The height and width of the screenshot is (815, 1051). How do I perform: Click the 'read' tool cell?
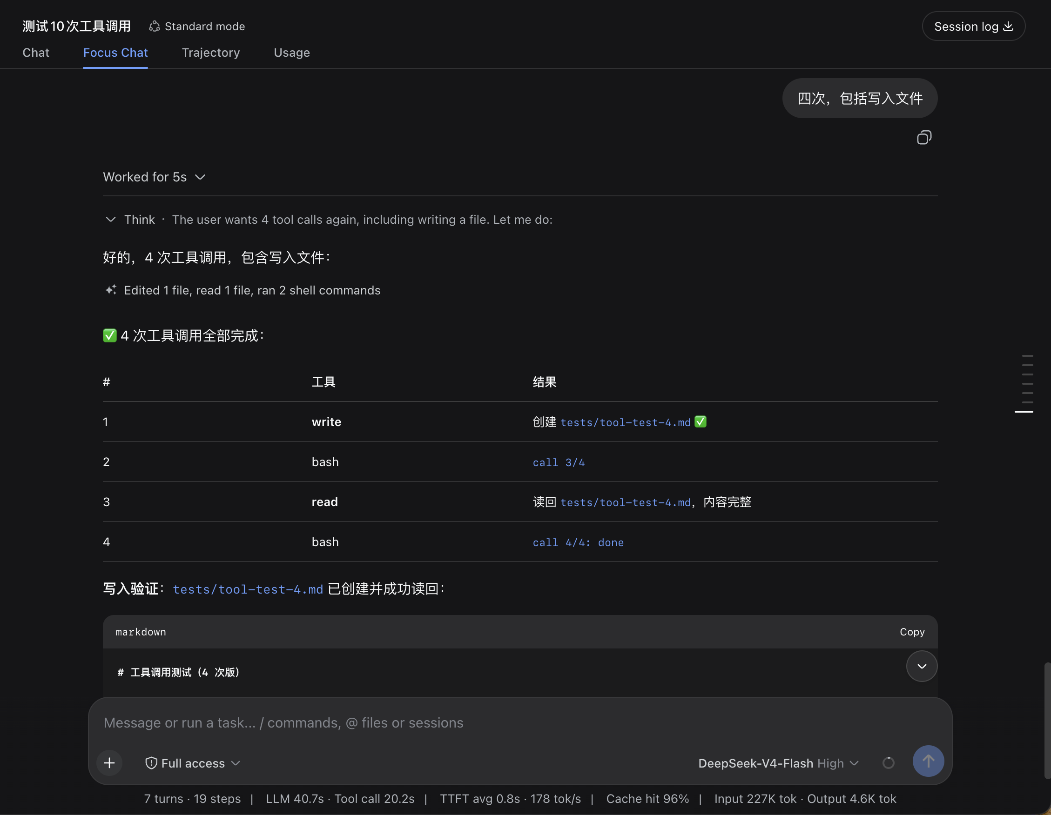(x=325, y=502)
